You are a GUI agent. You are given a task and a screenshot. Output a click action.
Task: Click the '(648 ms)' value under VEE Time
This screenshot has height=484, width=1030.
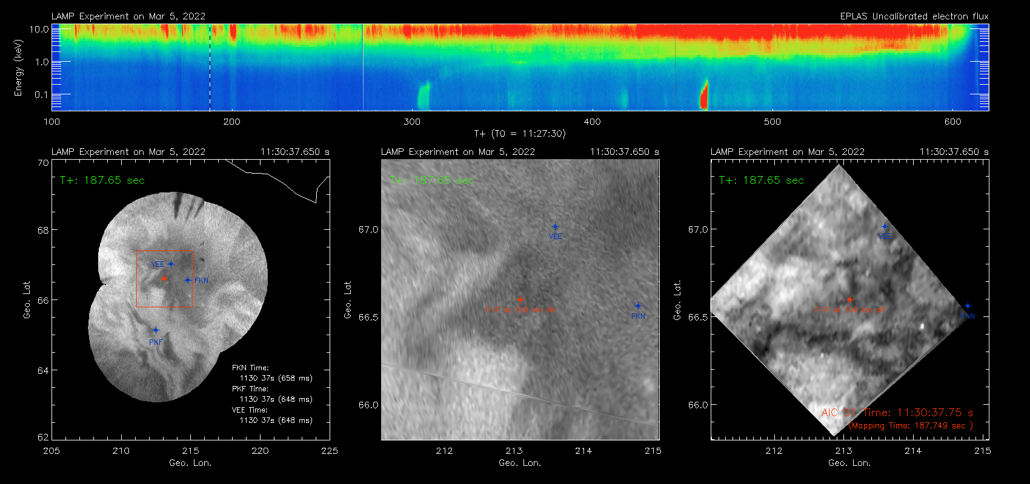(296, 420)
